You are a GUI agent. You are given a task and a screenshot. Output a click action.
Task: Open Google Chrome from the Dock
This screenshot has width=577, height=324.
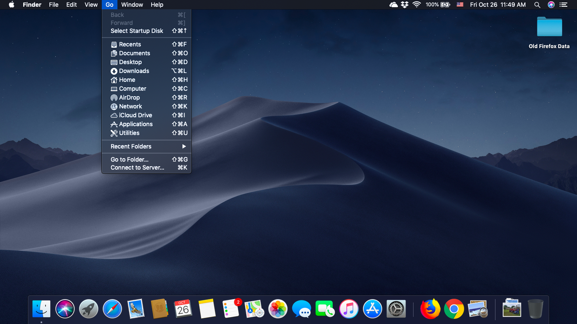tap(454, 309)
